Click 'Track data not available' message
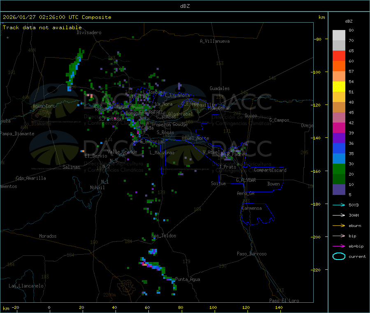Image resolution: width=370 pixels, height=313 pixels. (x=42, y=28)
